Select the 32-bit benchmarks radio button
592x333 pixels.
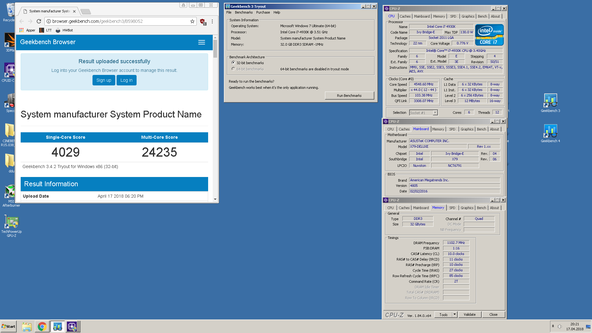pos(233,63)
